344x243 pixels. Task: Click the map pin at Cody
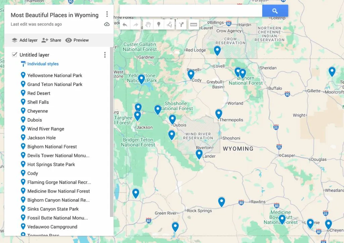coord(191,75)
